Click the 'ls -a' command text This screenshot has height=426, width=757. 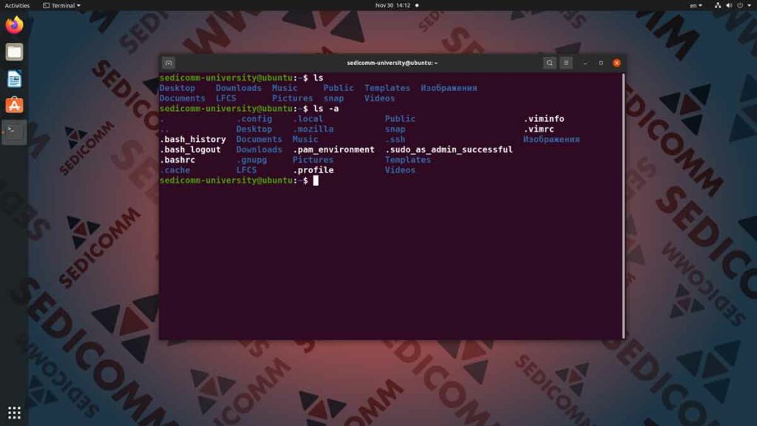pos(326,109)
